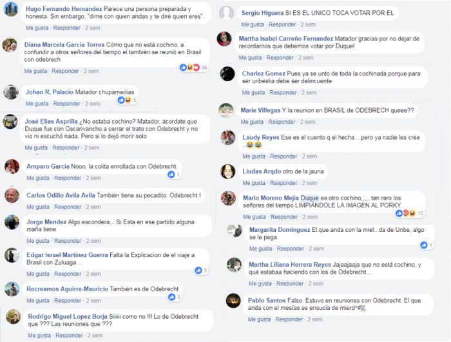Image resolution: width=451 pixels, height=342 pixels.
Task: Visit Charlez Gomez's profile link
Action: (x=264, y=73)
